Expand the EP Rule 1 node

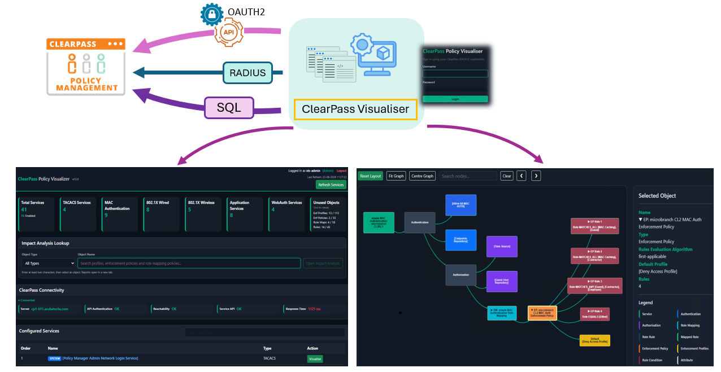595,226
